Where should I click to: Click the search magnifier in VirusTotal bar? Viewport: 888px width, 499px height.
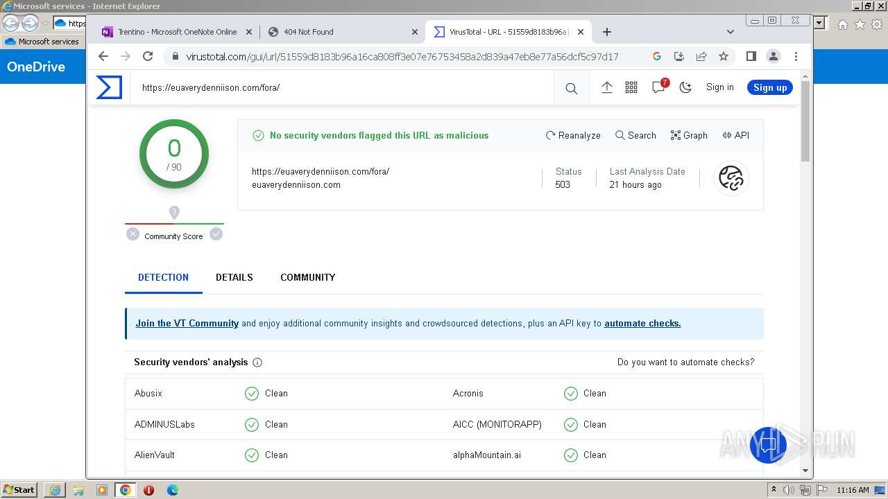pyautogui.click(x=571, y=88)
